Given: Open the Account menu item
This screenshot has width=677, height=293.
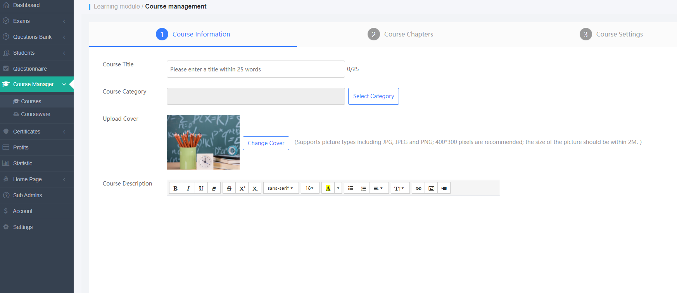Looking at the screenshot, I should (37, 211).
